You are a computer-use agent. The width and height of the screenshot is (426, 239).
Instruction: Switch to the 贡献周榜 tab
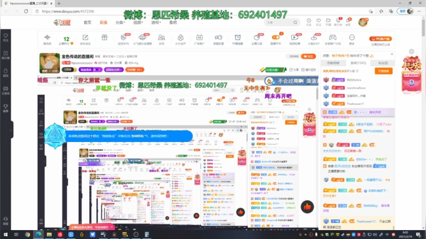(333, 63)
